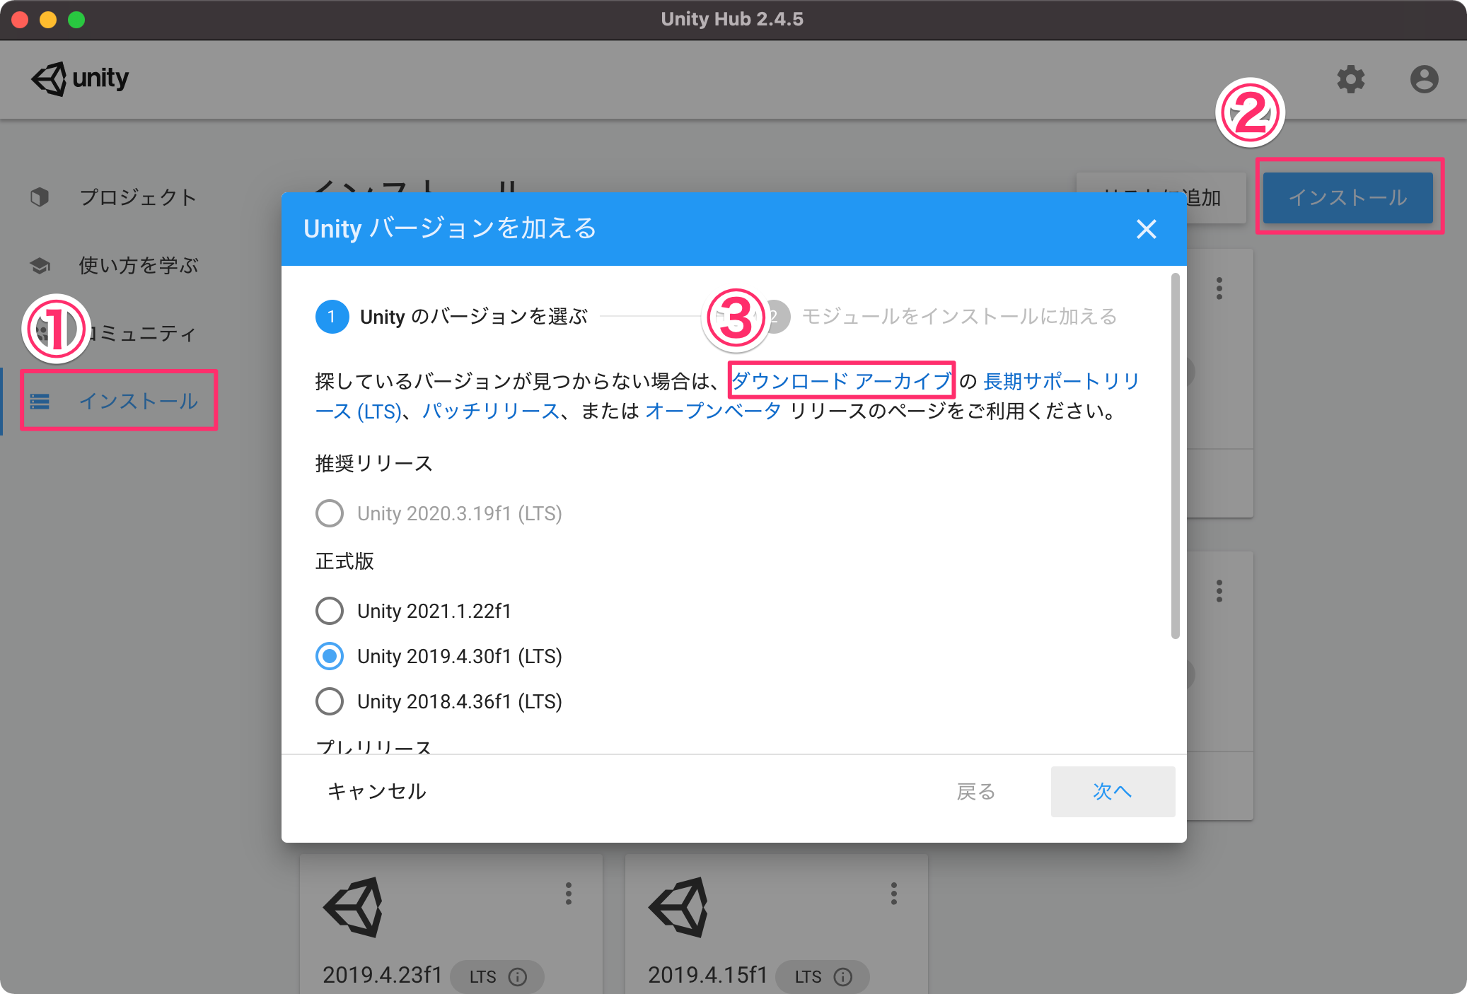Image resolution: width=1467 pixels, height=994 pixels.
Task: Select Unity 2021.1.22f1 radio button
Action: coord(330,611)
